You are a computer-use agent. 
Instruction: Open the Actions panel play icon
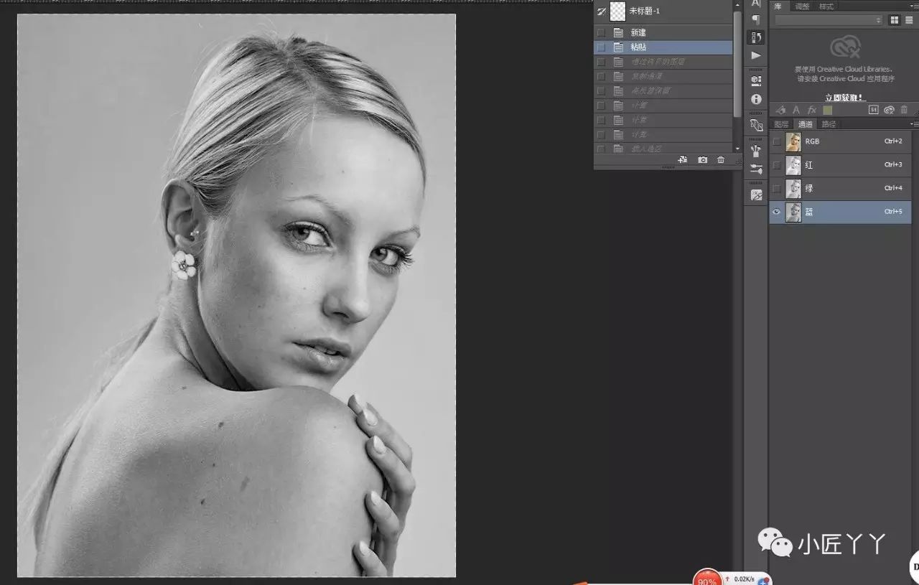756,55
